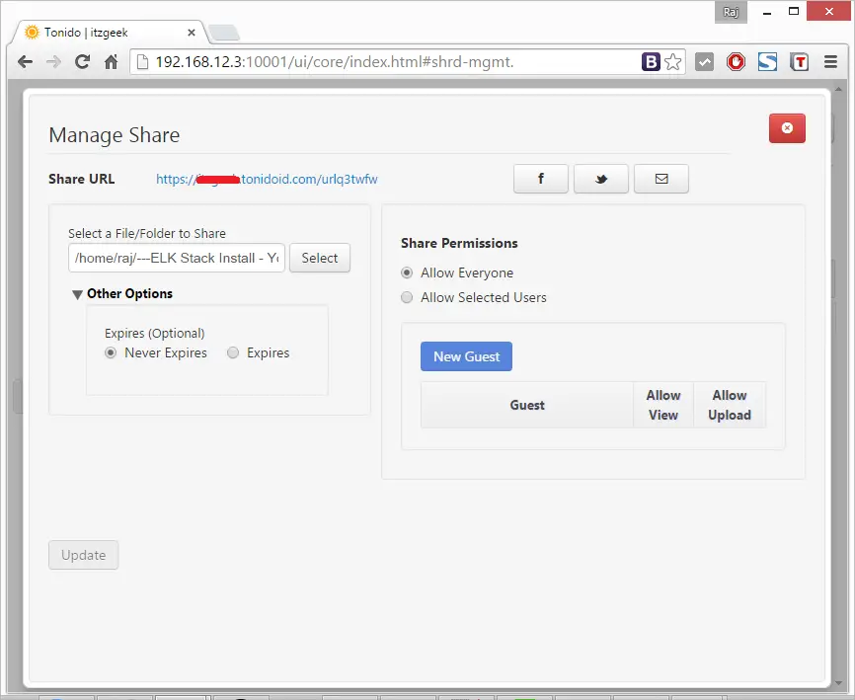Click the scroll down arrow of the page scrollbar
The width and height of the screenshot is (855, 700).
[x=838, y=682]
